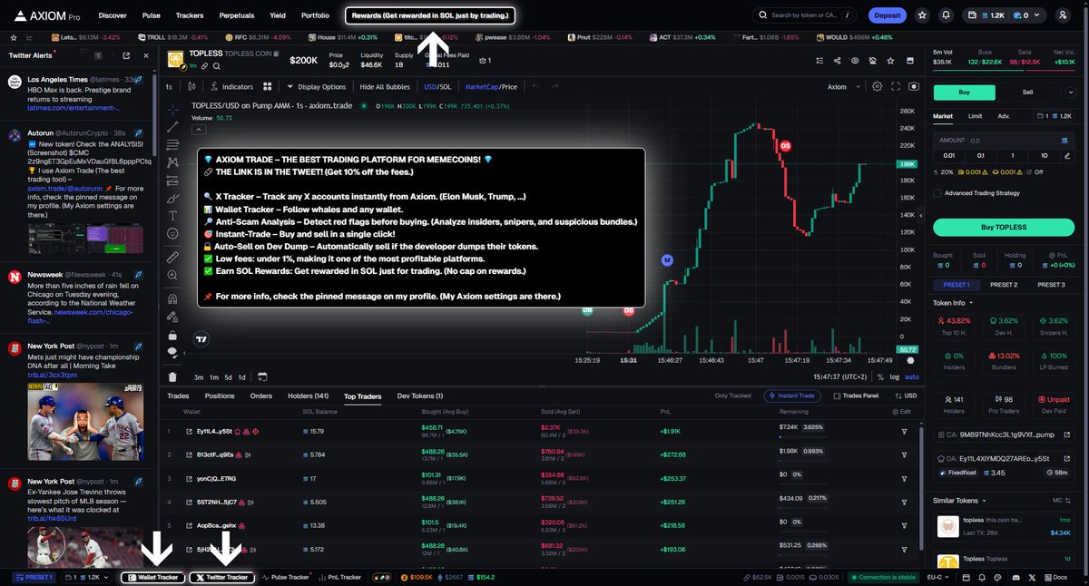Image resolution: width=1089 pixels, height=586 pixels.
Task: Toggle Hide All Bubbles on chart
Action: [x=385, y=87]
